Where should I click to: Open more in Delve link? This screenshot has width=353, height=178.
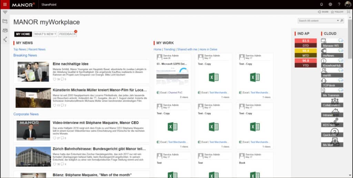tap(208, 49)
